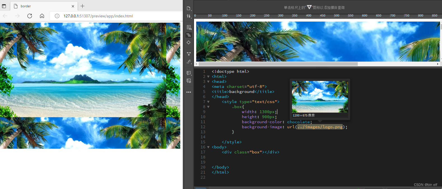Click right arrow of live view scrollbar

tap(438, 64)
